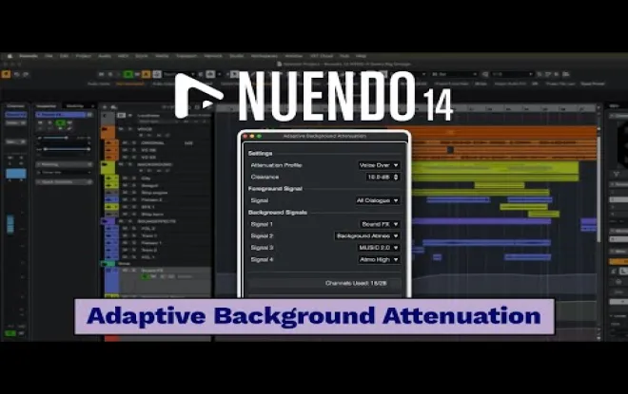Viewport: 628px width, 394px height.
Task: Solo the Trans 1 track
Action: 132,235
